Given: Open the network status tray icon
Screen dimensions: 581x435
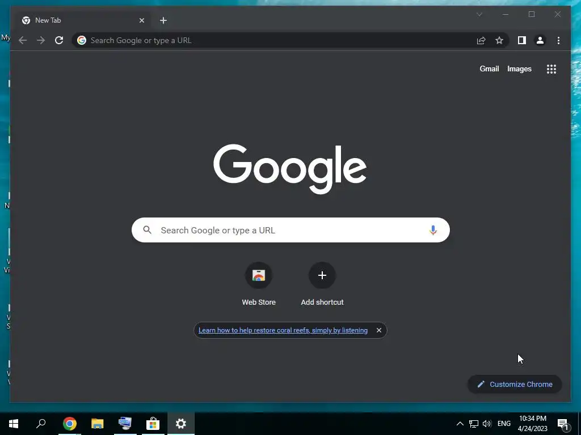Looking at the screenshot, I should (x=474, y=424).
